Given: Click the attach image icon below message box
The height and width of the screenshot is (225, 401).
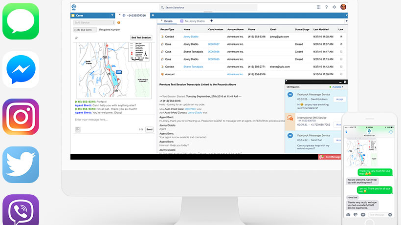Looking at the screenshot, I should tap(78, 129).
